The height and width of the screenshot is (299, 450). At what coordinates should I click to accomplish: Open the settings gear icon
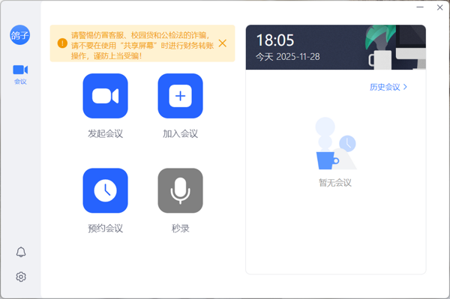tap(21, 277)
